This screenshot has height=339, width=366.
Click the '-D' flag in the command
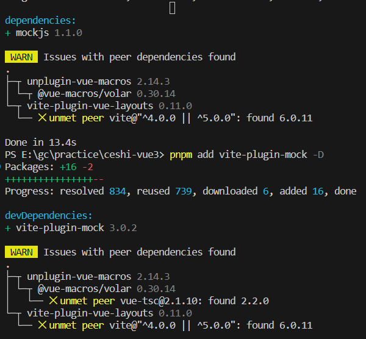[318, 155]
